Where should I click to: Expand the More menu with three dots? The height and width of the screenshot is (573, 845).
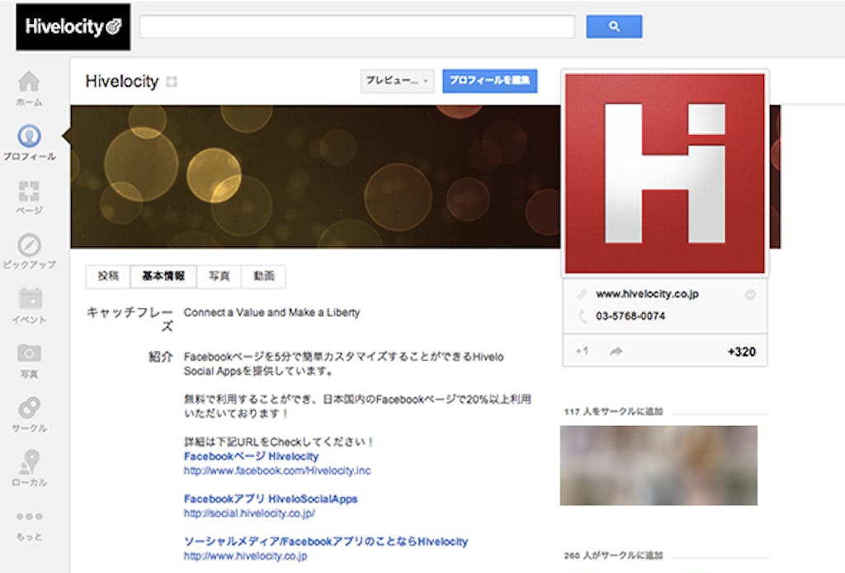pos(29,517)
